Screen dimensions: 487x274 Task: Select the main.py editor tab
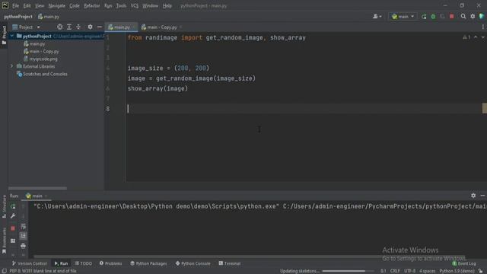(x=122, y=27)
